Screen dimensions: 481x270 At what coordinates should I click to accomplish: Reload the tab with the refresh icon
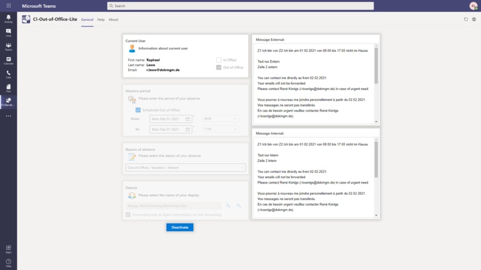pyautogui.click(x=466, y=19)
